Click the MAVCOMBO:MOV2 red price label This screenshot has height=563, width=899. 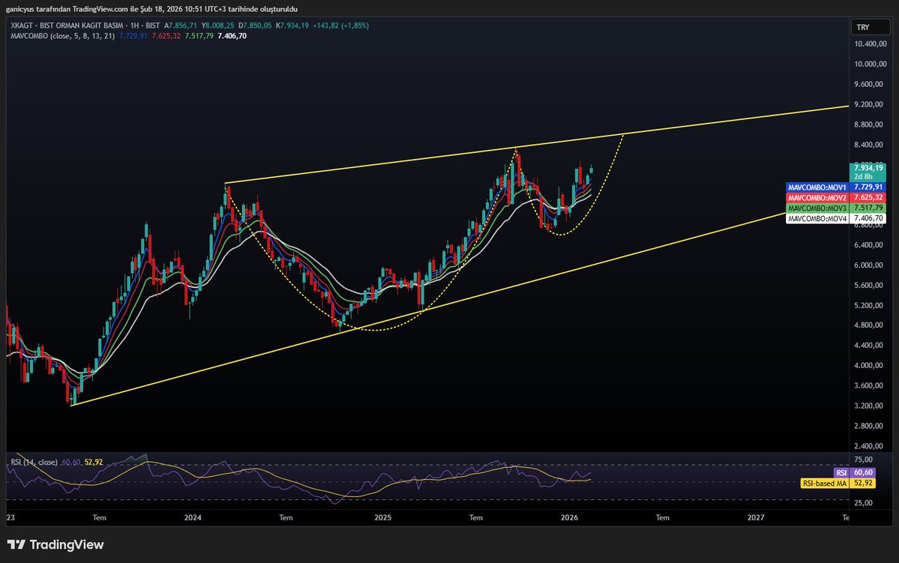(x=836, y=198)
